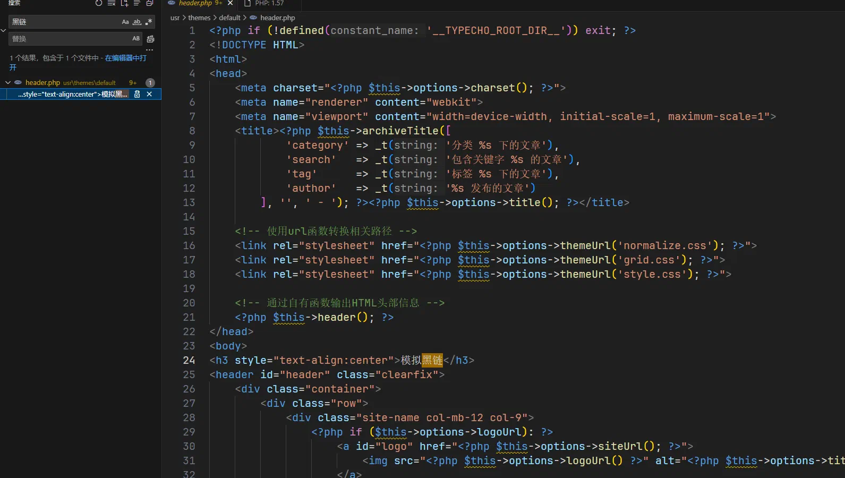Viewport: 845px width, 478px height.
Task: Click the themes breadcrumb segment
Action: [199, 18]
